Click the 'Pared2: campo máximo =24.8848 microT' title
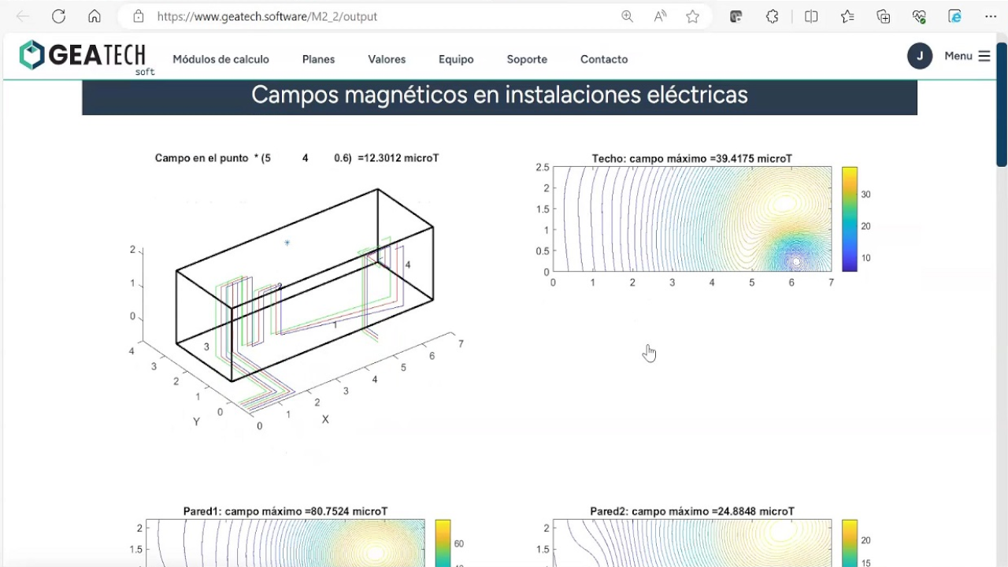The width and height of the screenshot is (1008, 567). point(692,511)
